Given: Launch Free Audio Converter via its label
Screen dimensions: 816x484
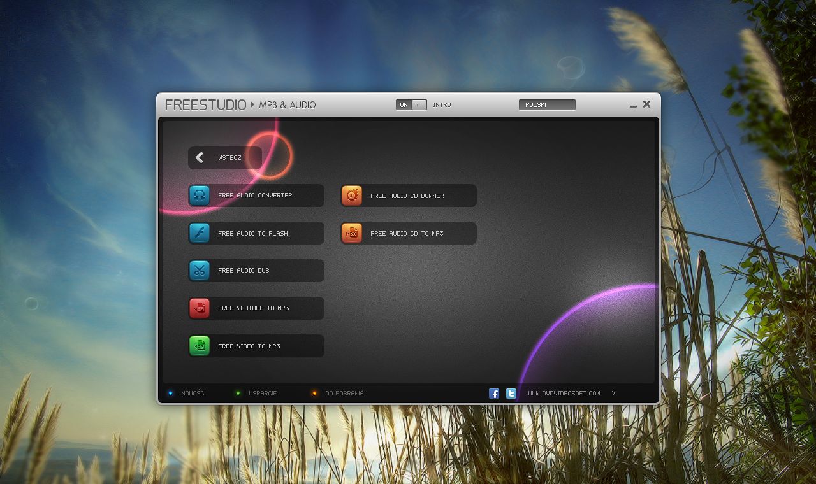Looking at the screenshot, I should point(255,196).
